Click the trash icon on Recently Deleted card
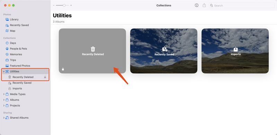 coord(93,49)
